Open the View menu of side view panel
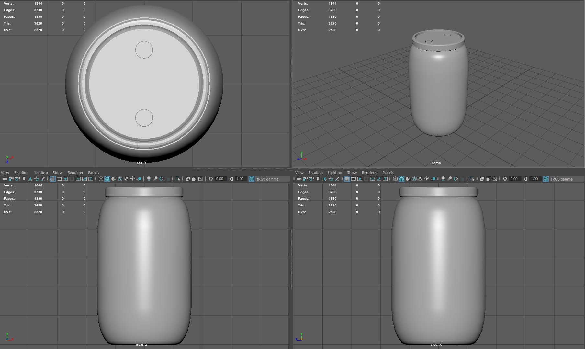Viewport: 585px width, 349px height. pyautogui.click(x=299, y=173)
